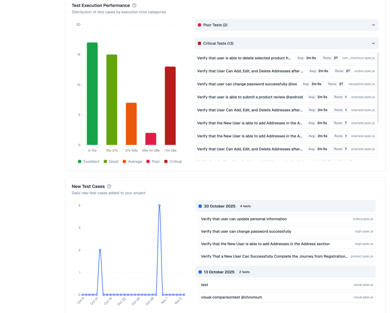Click blue square icon beside 13 October 2025
Screen dimensions: 390x313
coord(200,272)
